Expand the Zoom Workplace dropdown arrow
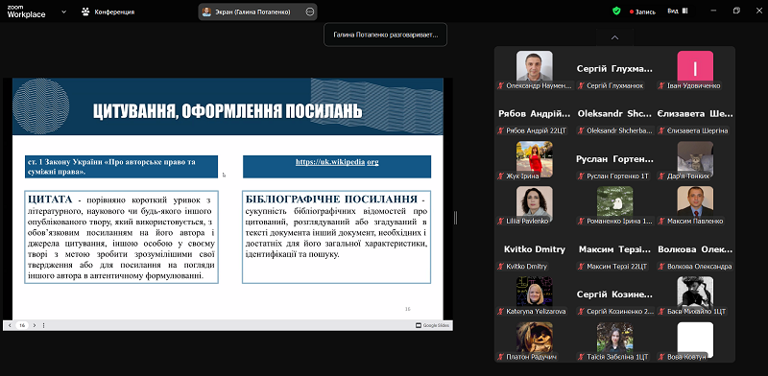Viewport: 768px width, 376px height. [63, 12]
